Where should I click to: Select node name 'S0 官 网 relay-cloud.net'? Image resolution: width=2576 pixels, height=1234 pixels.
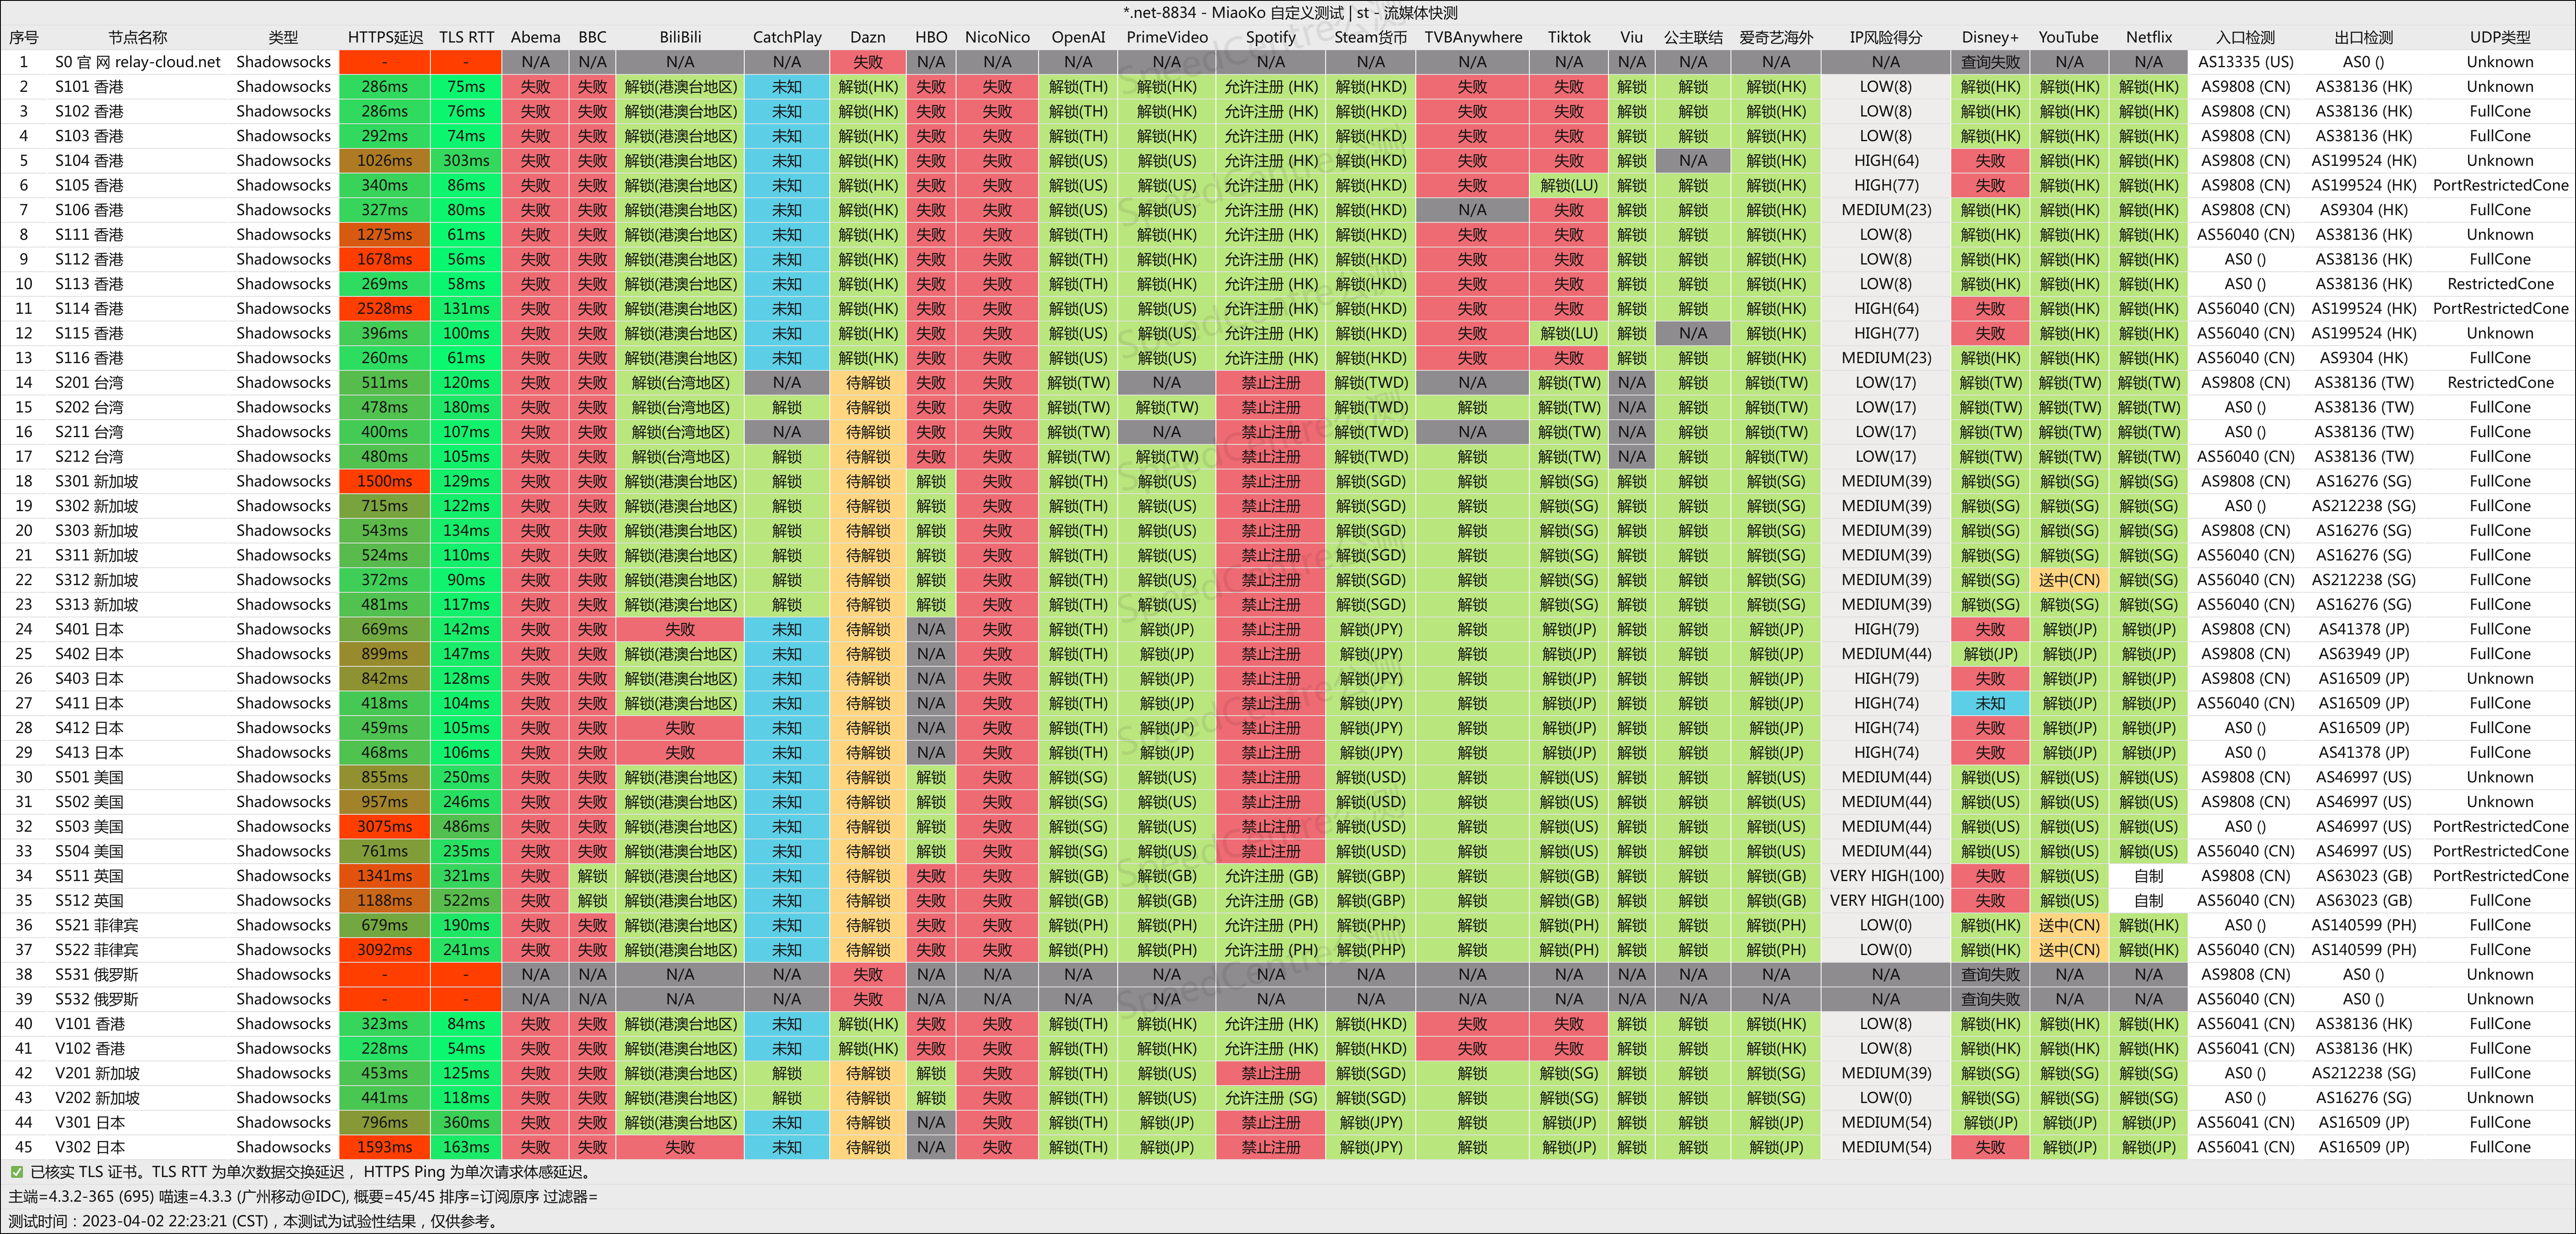pyautogui.click(x=138, y=62)
